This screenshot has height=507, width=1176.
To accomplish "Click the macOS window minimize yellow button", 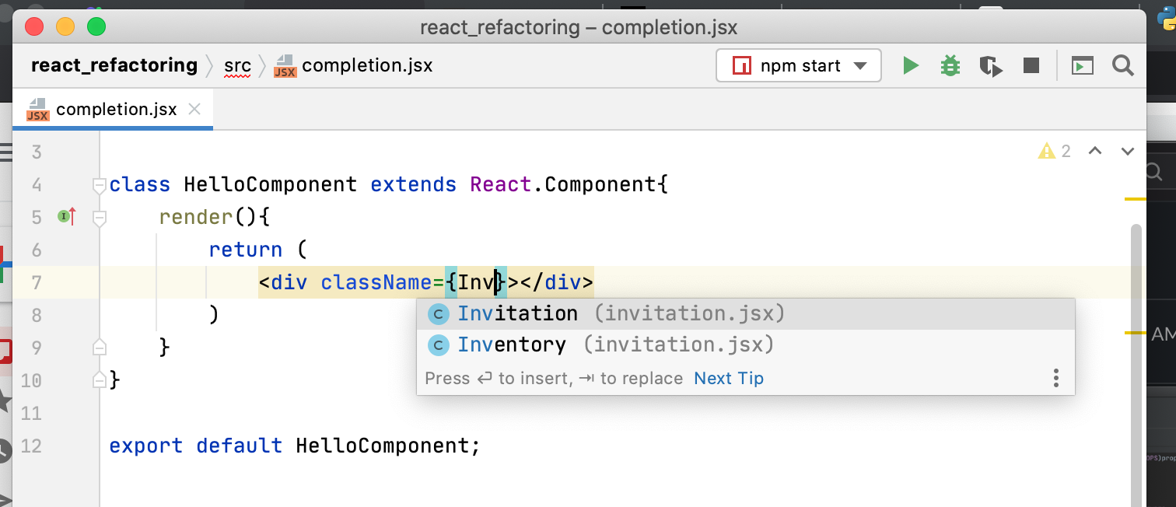I will coord(65,26).
